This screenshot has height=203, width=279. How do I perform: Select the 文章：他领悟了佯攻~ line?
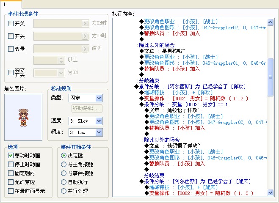[x=172, y=146]
